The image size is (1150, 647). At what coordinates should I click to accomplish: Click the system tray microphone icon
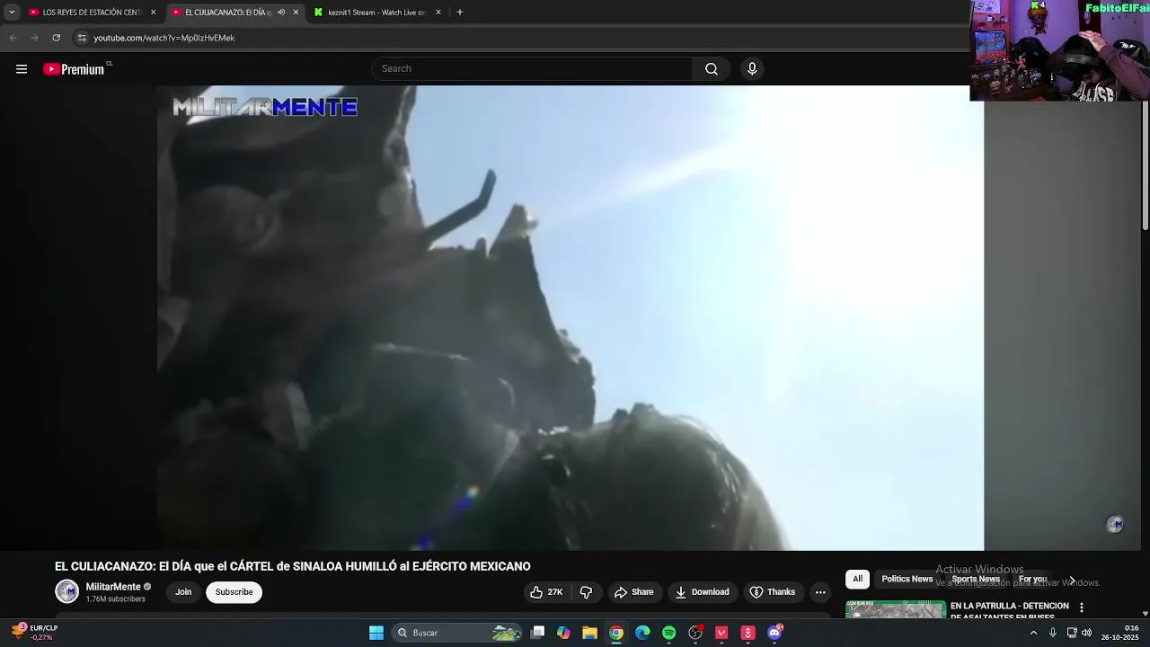[1053, 633]
